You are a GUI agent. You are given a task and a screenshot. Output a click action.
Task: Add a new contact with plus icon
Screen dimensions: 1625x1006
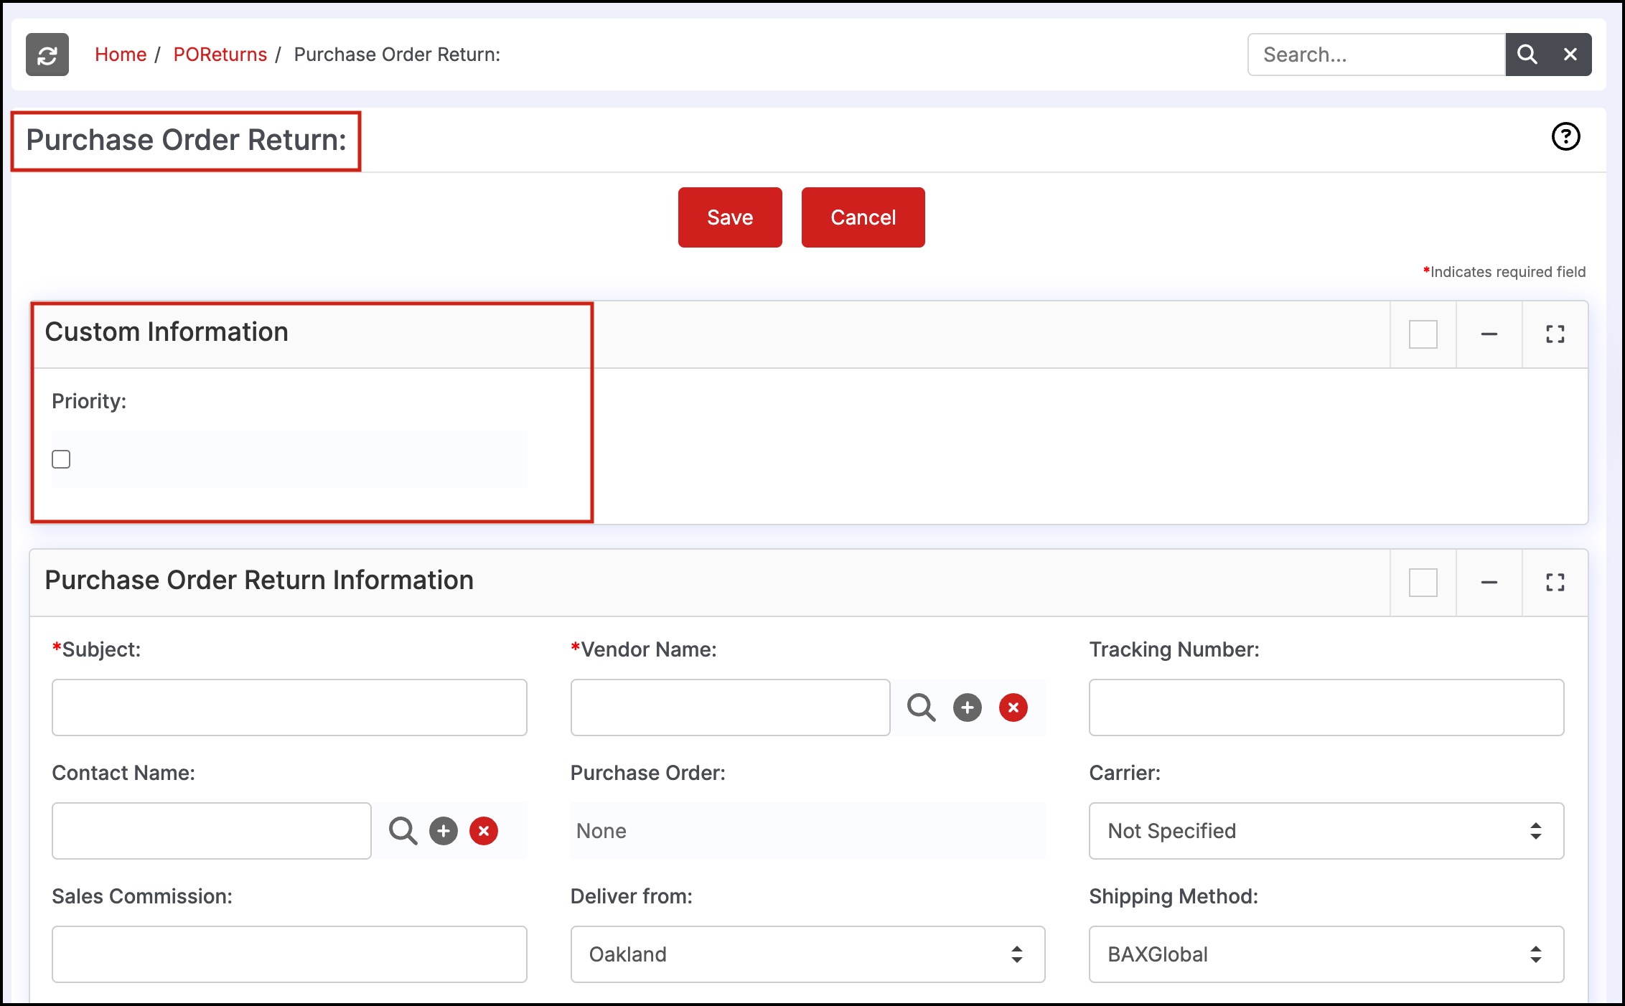444,831
